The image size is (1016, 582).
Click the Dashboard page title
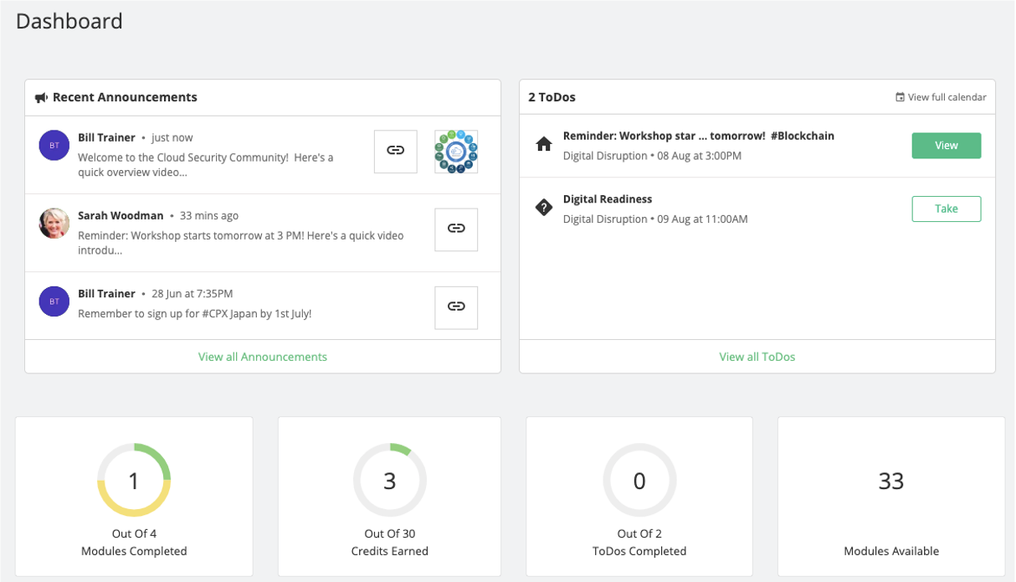tap(69, 21)
